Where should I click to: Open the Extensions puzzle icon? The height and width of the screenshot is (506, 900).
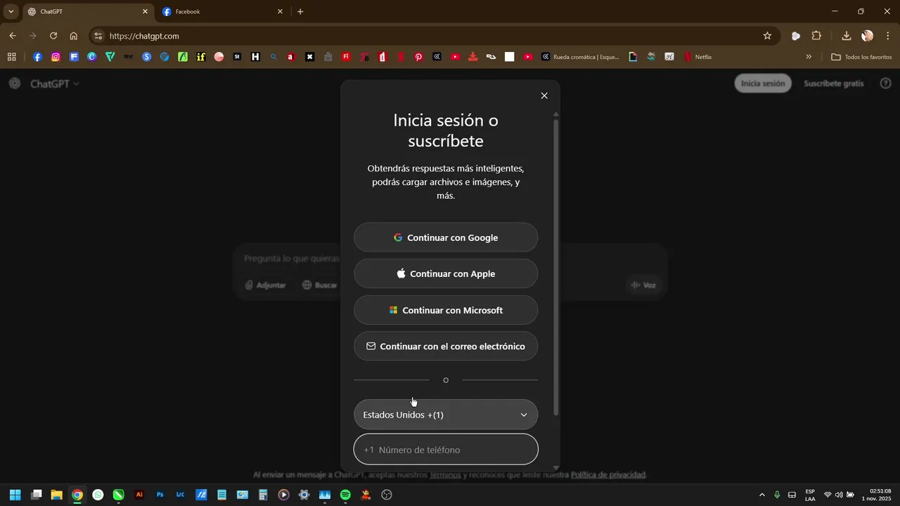point(816,36)
